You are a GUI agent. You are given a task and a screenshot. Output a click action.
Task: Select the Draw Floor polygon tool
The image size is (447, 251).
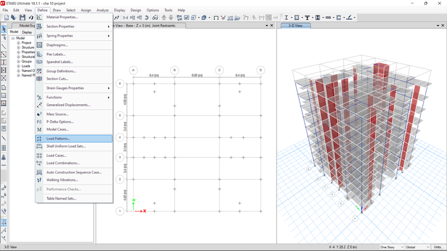tap(4, 88)
